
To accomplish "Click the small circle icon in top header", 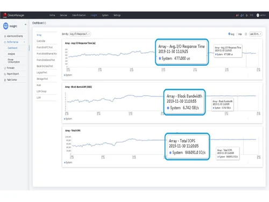I will [x=247, y=16].
